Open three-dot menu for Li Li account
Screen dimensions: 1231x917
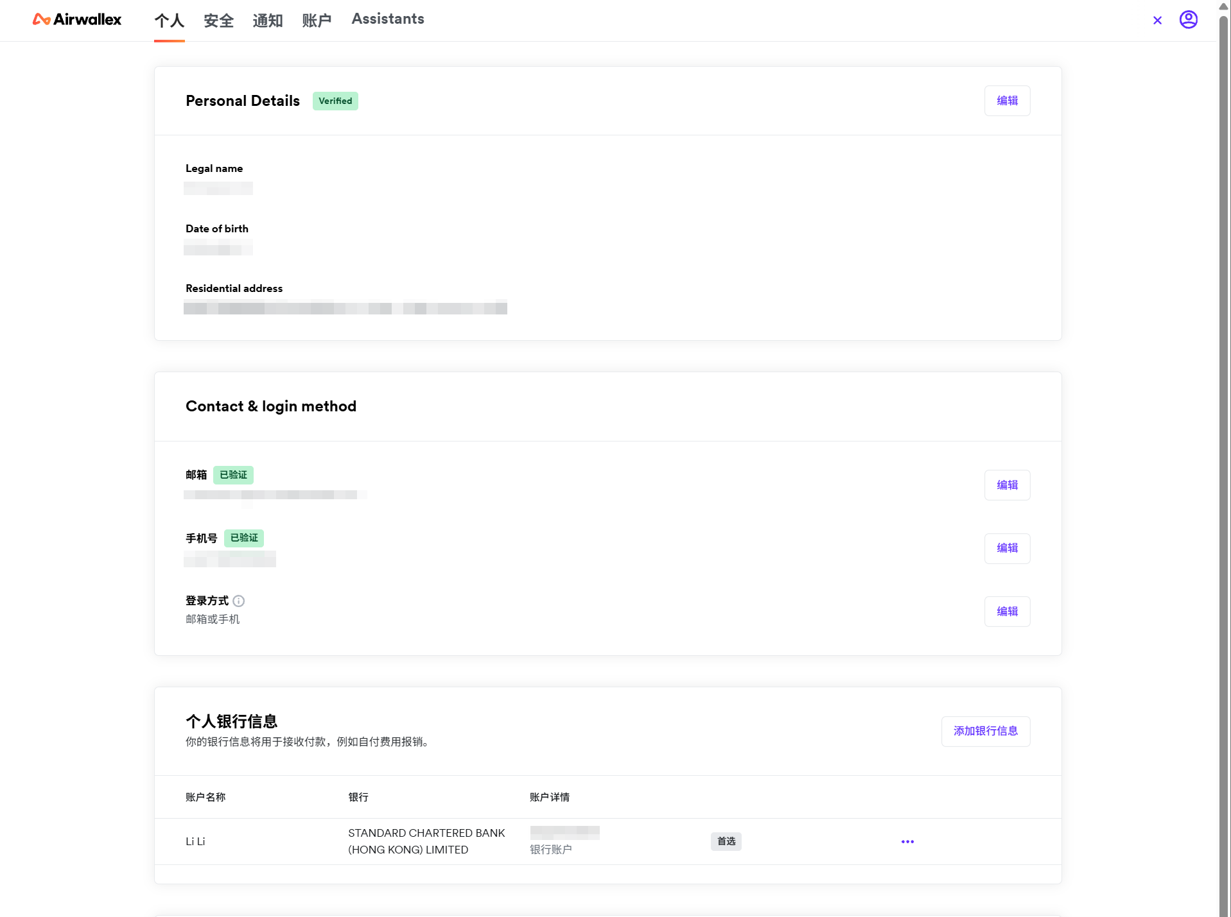pos(907,841)
